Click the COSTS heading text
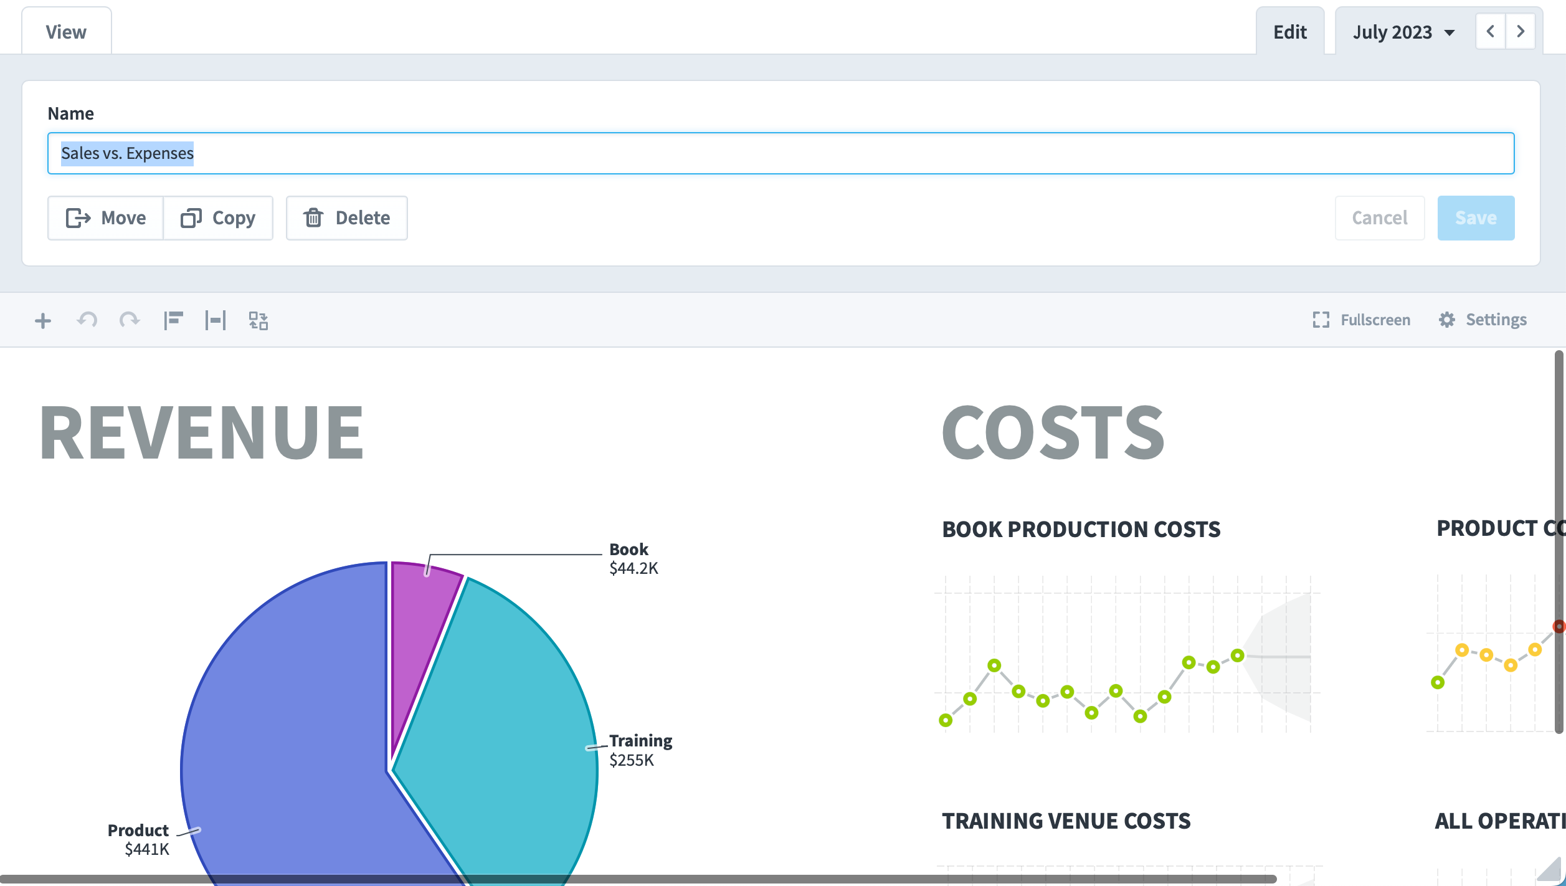Viewport: 1566px width, 886px height. coord(1053,432)
